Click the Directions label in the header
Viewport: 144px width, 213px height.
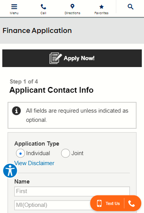point(72,13)
